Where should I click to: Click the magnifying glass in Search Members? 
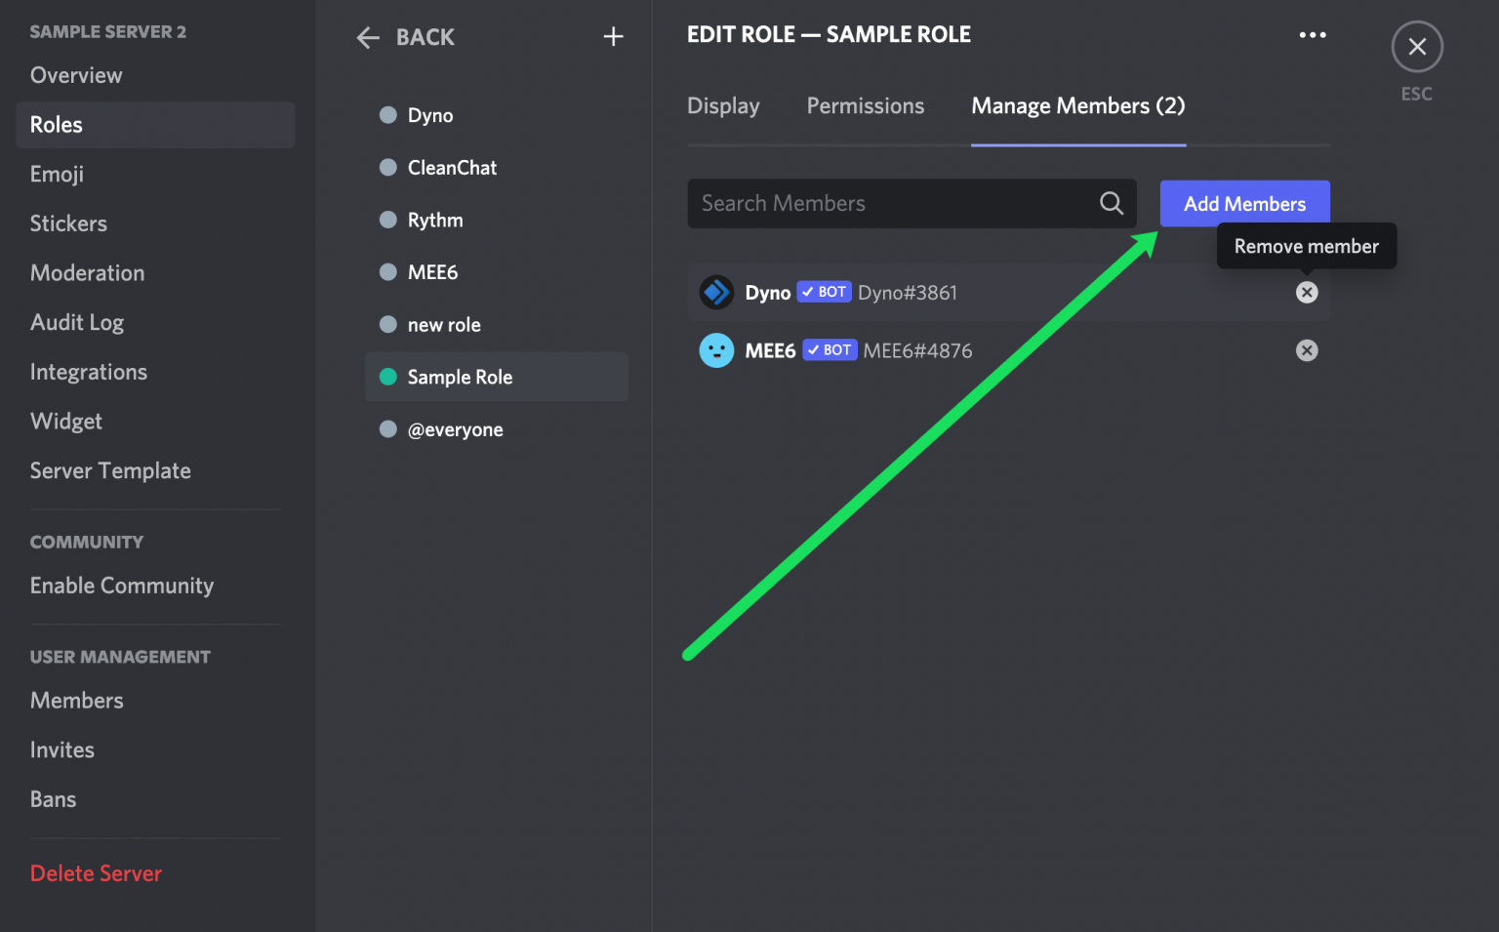click(x=1111, y=203)
